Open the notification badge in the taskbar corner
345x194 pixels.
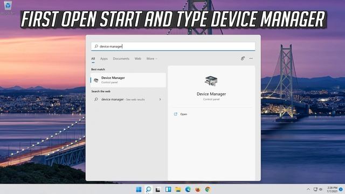[x=341, y=189]
